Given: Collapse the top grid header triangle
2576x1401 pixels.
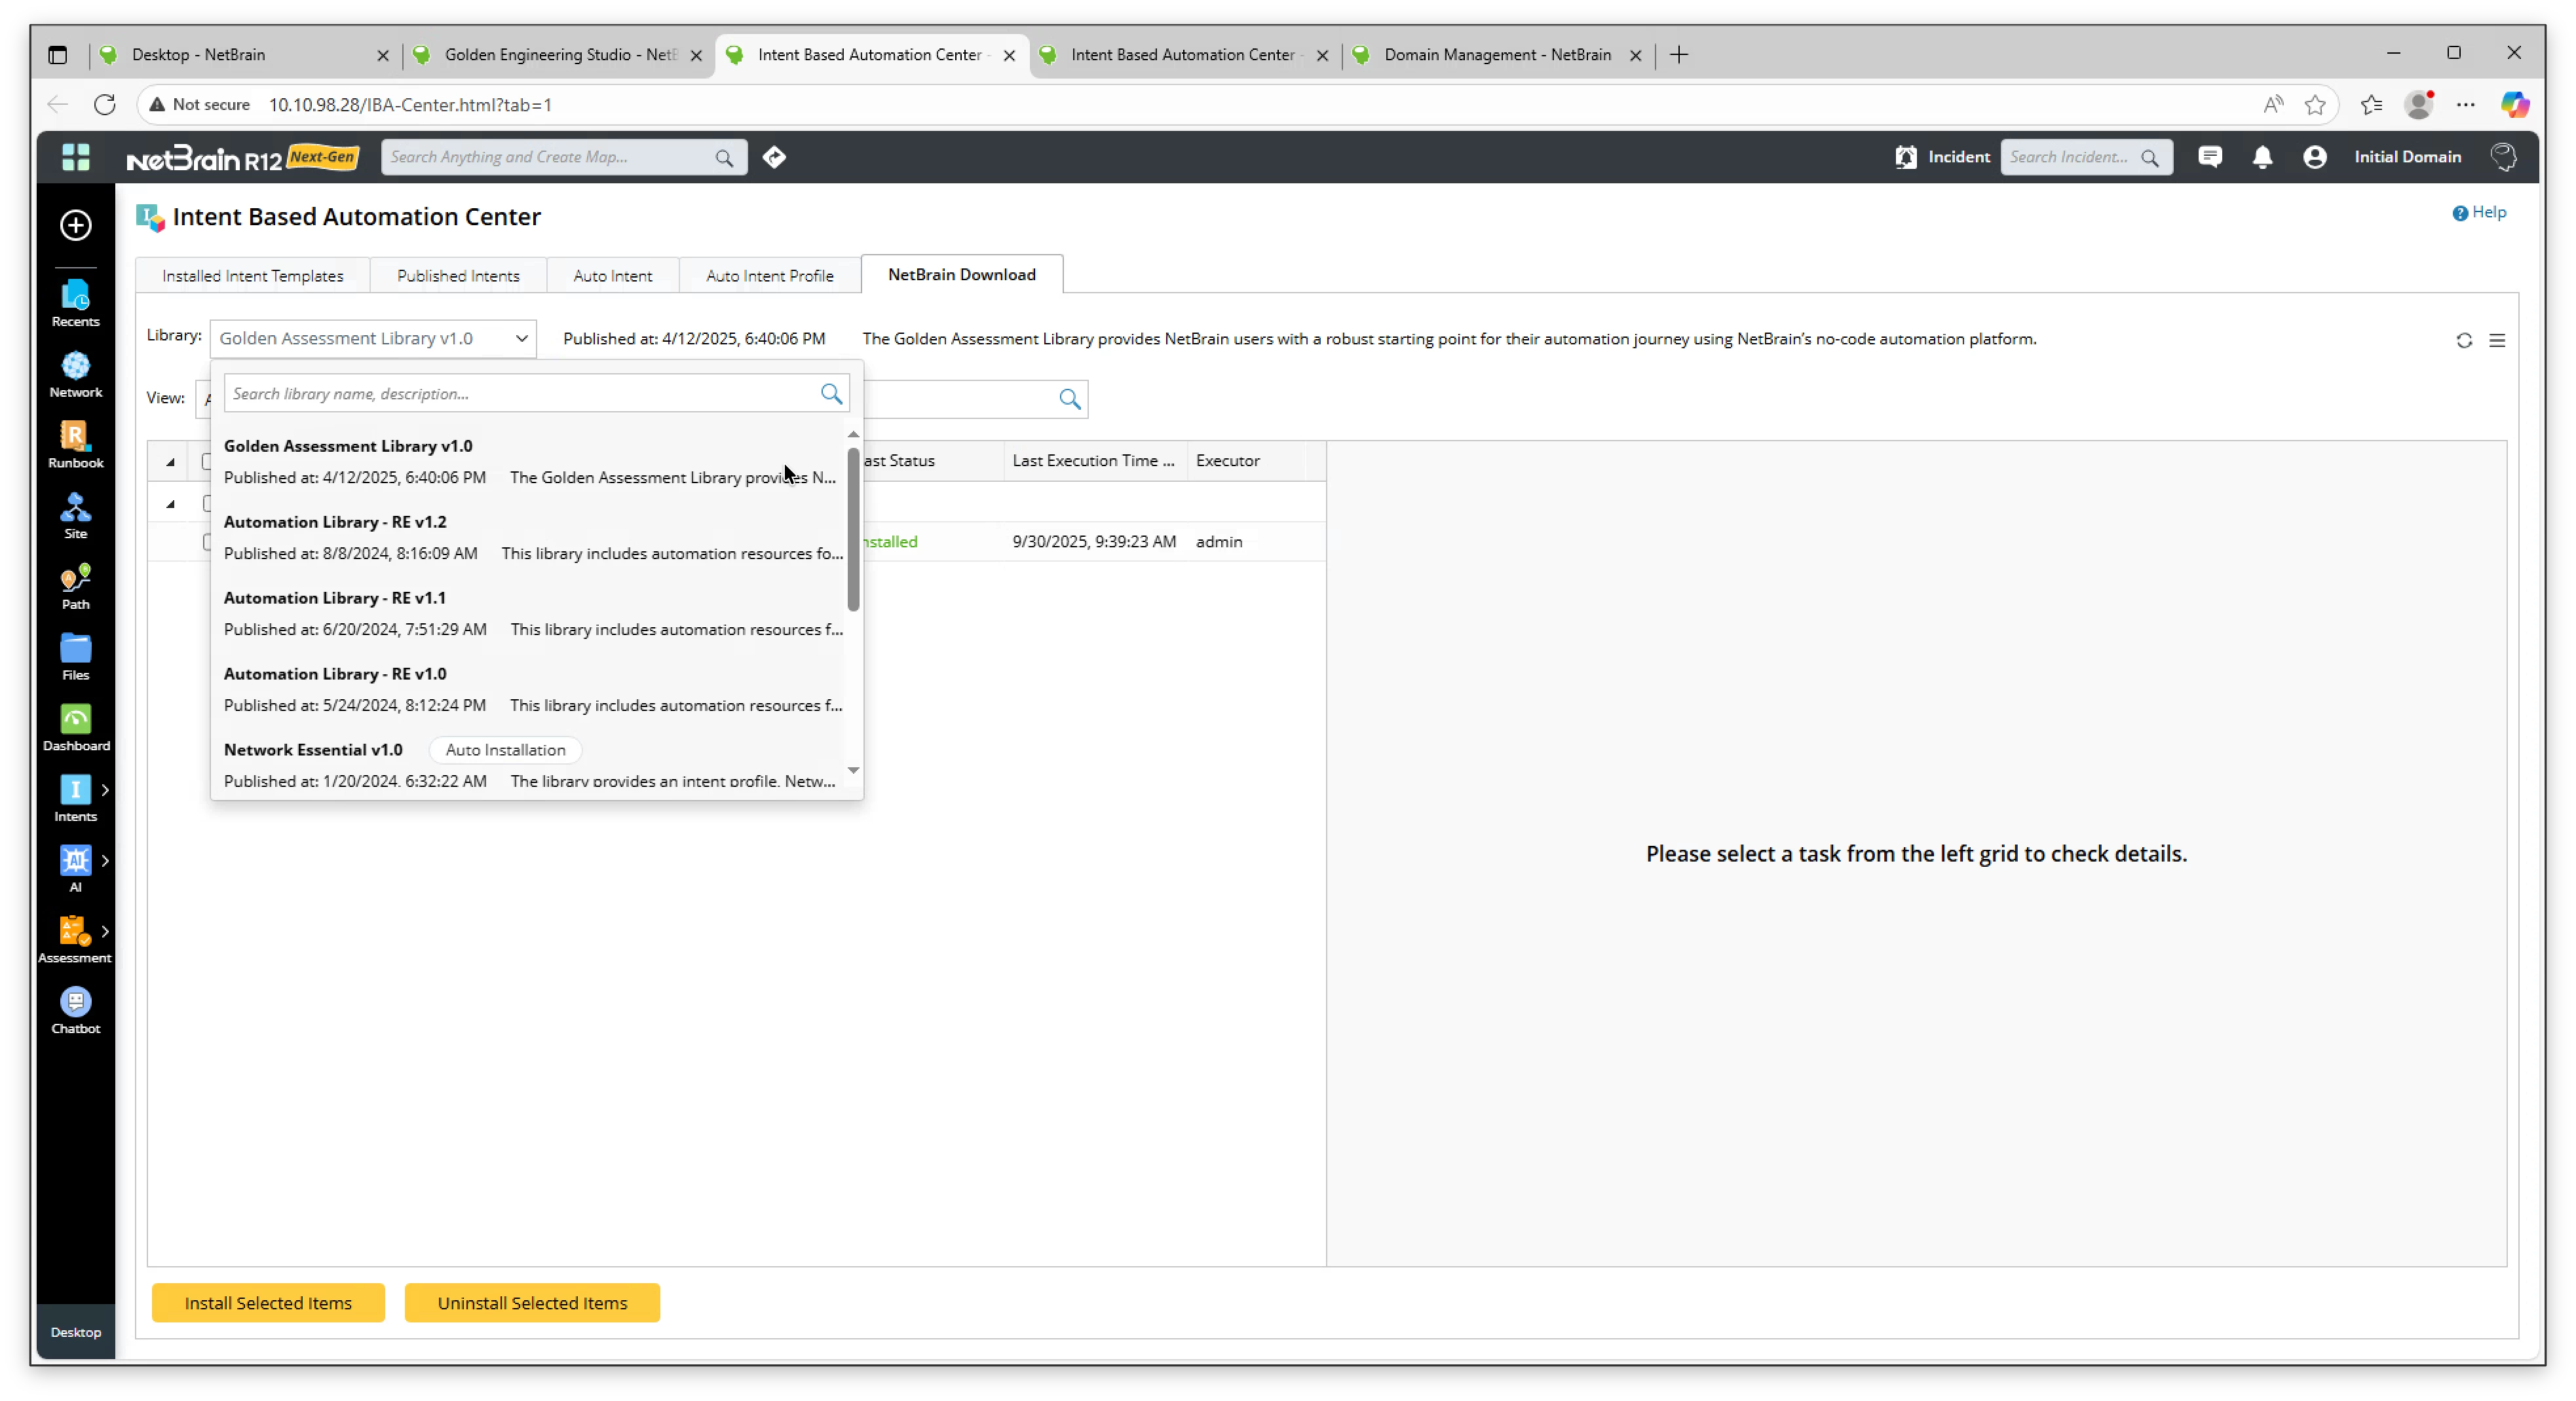Looking at the screenshot, I should point(170,462).
